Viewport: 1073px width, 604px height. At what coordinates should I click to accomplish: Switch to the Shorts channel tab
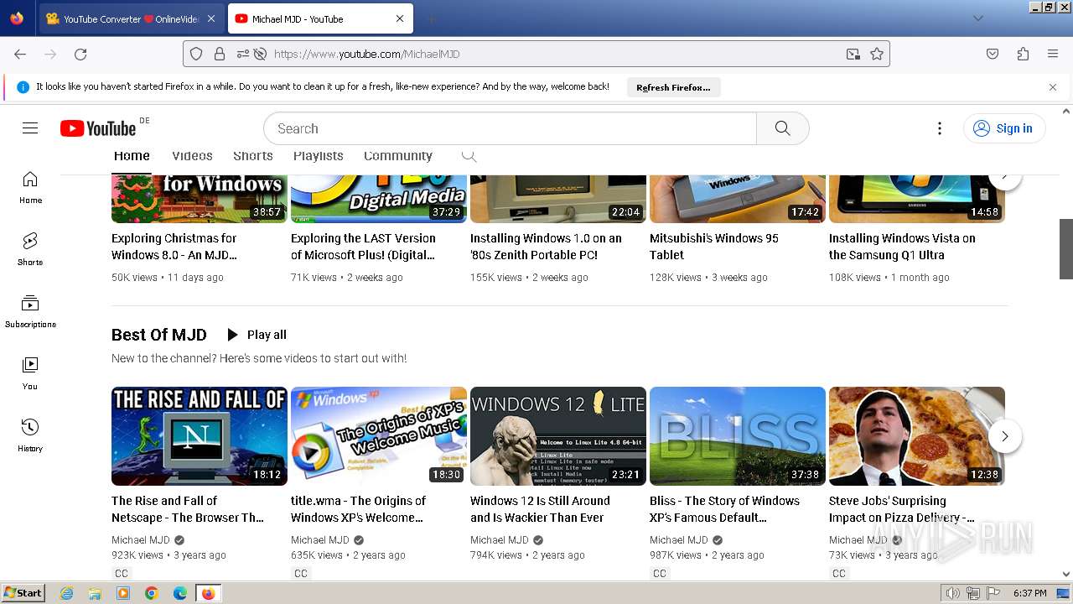pos(253,156)
